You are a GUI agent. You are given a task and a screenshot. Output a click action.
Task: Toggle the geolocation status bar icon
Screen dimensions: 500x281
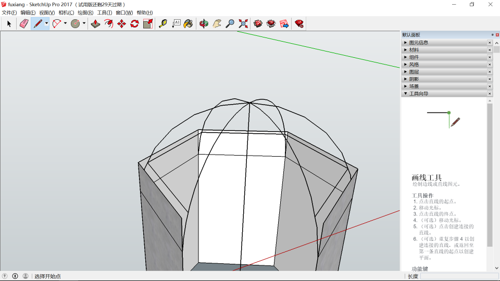[x=5, y=276]
